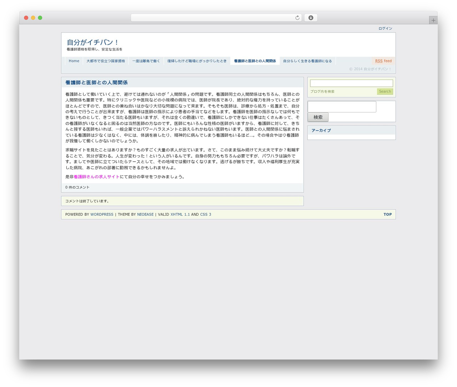Follow the 看護師さんの求人サイト link
This screenshot has width=457, height=387.
(x=97, y=177)
